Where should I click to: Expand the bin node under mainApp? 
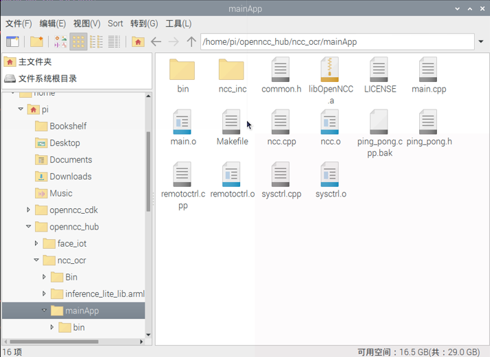[52, 327]
